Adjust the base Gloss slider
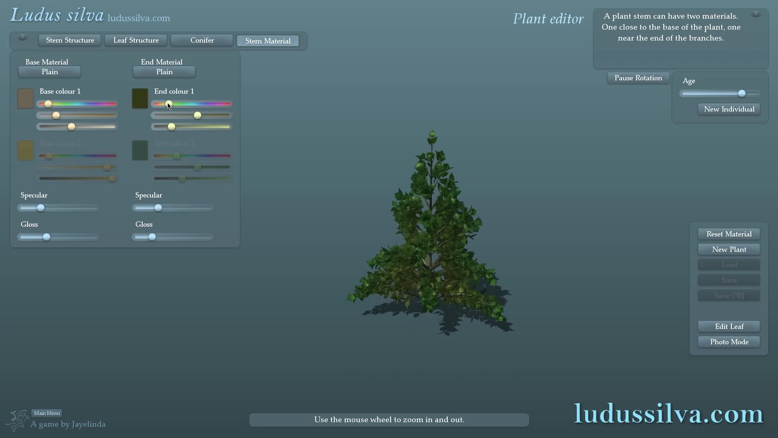 58,237
